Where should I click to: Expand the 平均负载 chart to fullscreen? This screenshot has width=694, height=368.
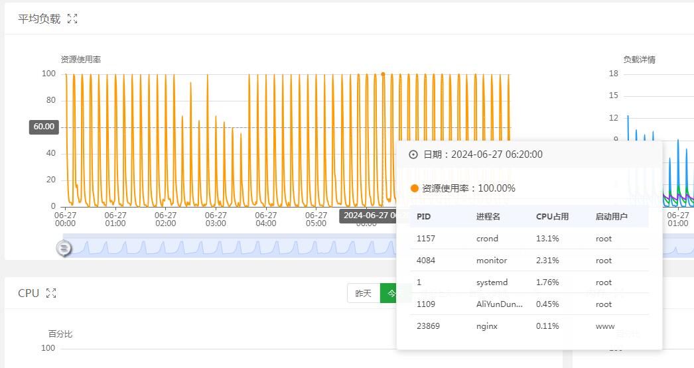[x=72, y=19]
